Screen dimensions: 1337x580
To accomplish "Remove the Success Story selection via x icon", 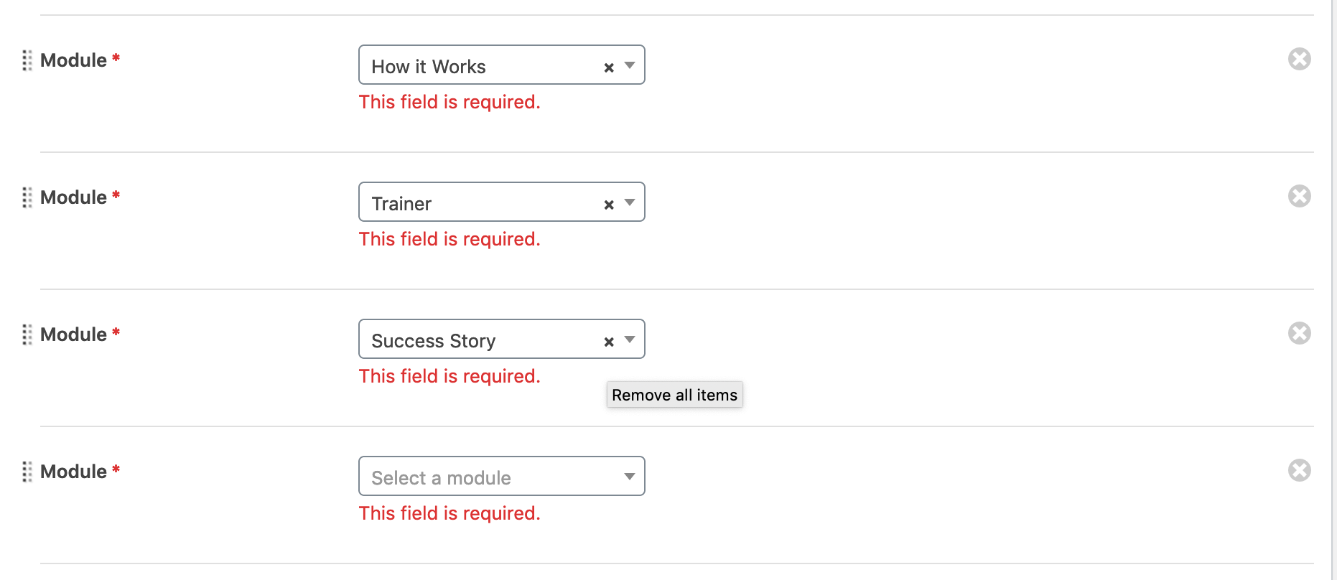I will tap(608, 341).
